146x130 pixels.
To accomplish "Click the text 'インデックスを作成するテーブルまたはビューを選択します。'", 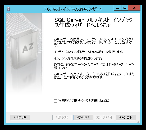I will (x=89, y=52).
